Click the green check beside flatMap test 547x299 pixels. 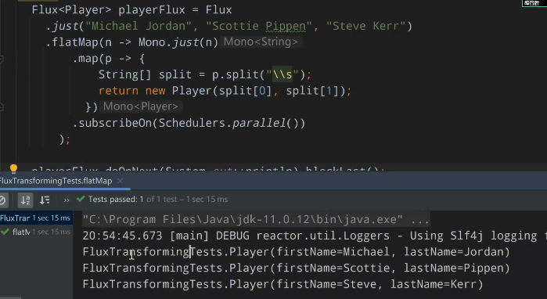(5, 232)
